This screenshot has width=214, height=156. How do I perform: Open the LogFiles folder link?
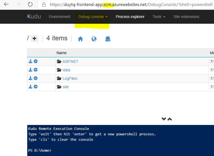[70, 78]
